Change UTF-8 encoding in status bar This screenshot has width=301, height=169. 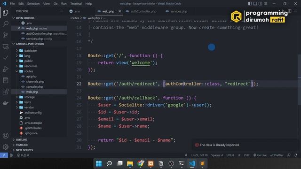point(230,155)
